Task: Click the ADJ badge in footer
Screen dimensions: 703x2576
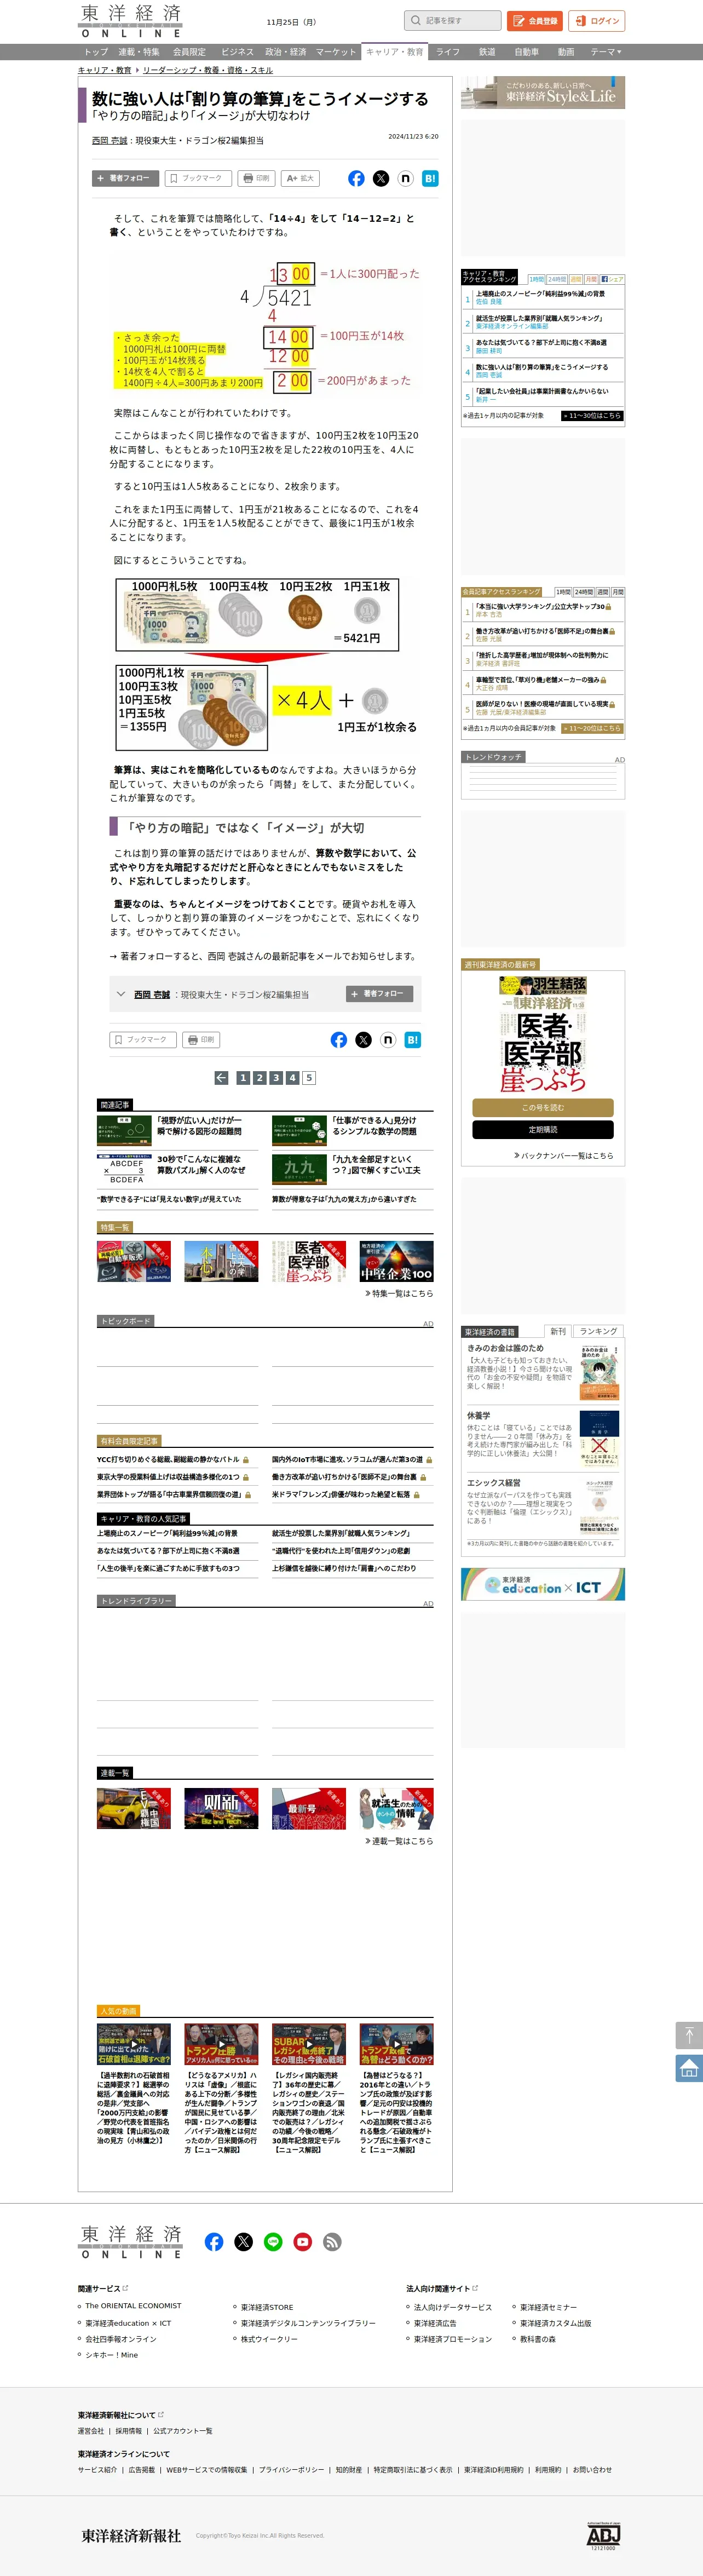Action: point(603,2535)
